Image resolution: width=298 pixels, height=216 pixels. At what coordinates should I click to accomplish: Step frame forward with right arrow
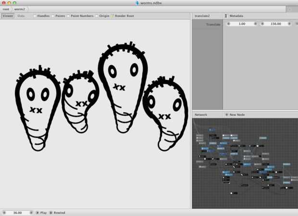[31, 213]
